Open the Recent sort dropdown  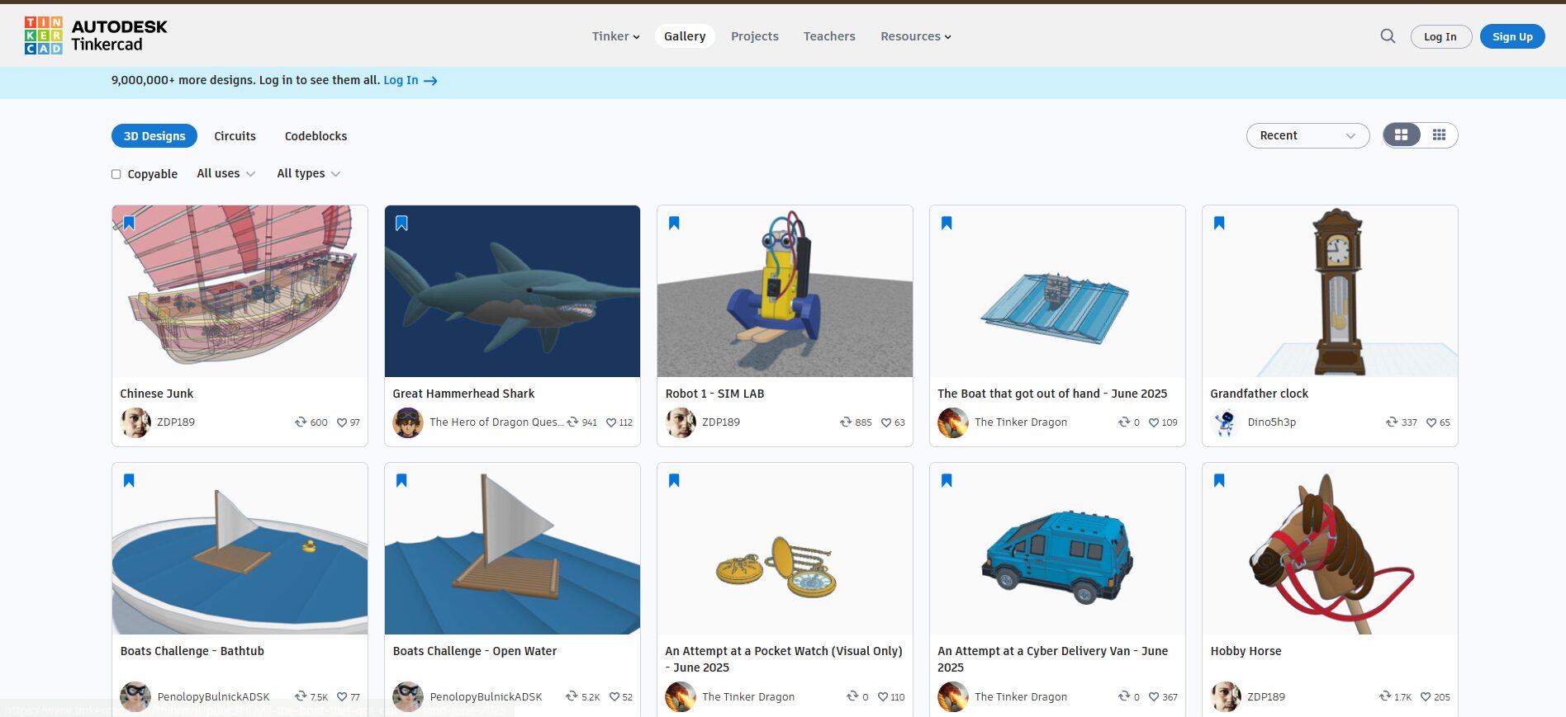pos(1307,135)
